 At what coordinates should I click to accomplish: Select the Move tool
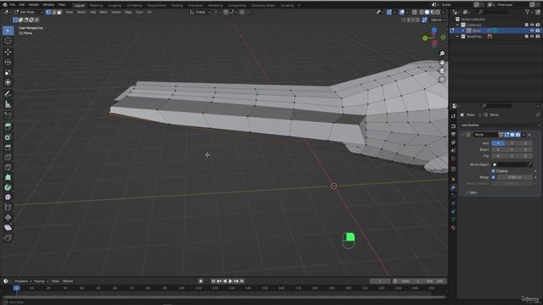tap(8, 53)
